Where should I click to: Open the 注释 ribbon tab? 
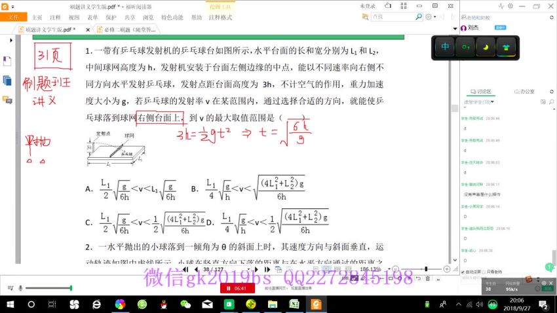click(x=55, y=18)
